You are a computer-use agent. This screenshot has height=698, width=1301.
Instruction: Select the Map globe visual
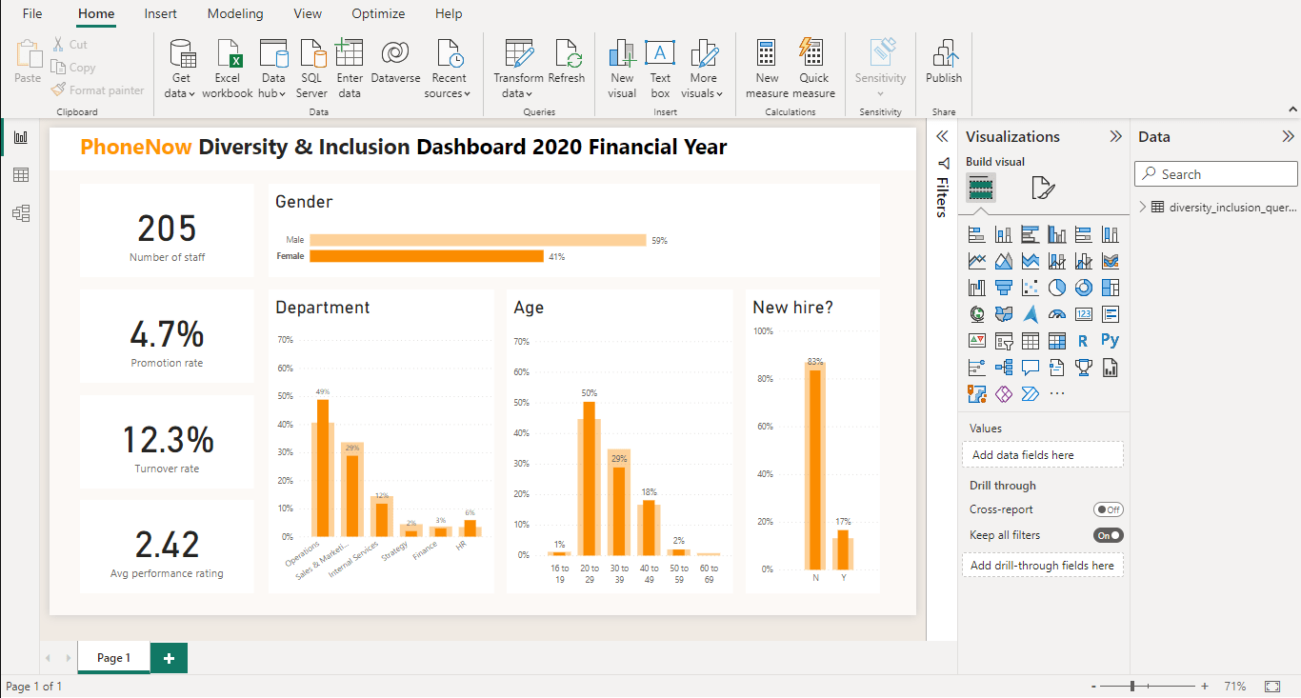976,314
